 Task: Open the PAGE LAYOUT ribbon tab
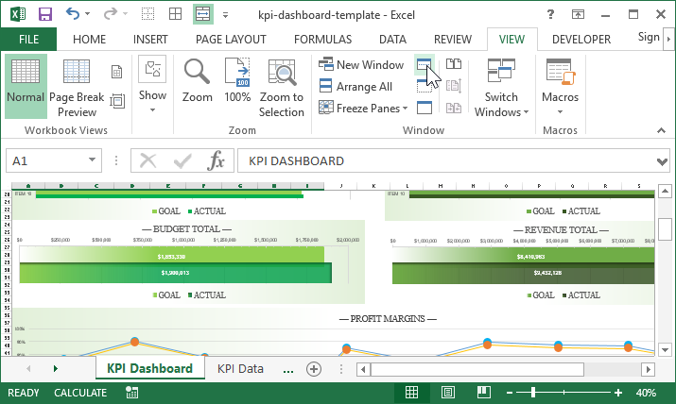(x=231, y=40)
